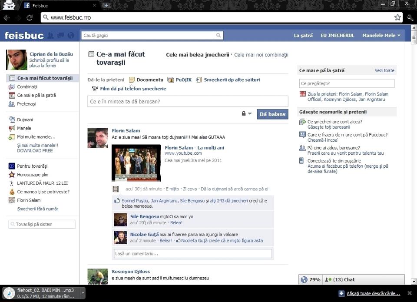Open EU JMECHERUL profile menu item
This screenshot has height=302, width=417.
tap(338, 35)
